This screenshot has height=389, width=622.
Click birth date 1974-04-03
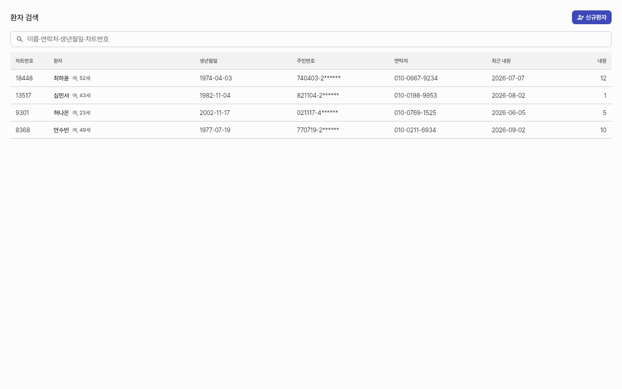(x=216, y=78)
